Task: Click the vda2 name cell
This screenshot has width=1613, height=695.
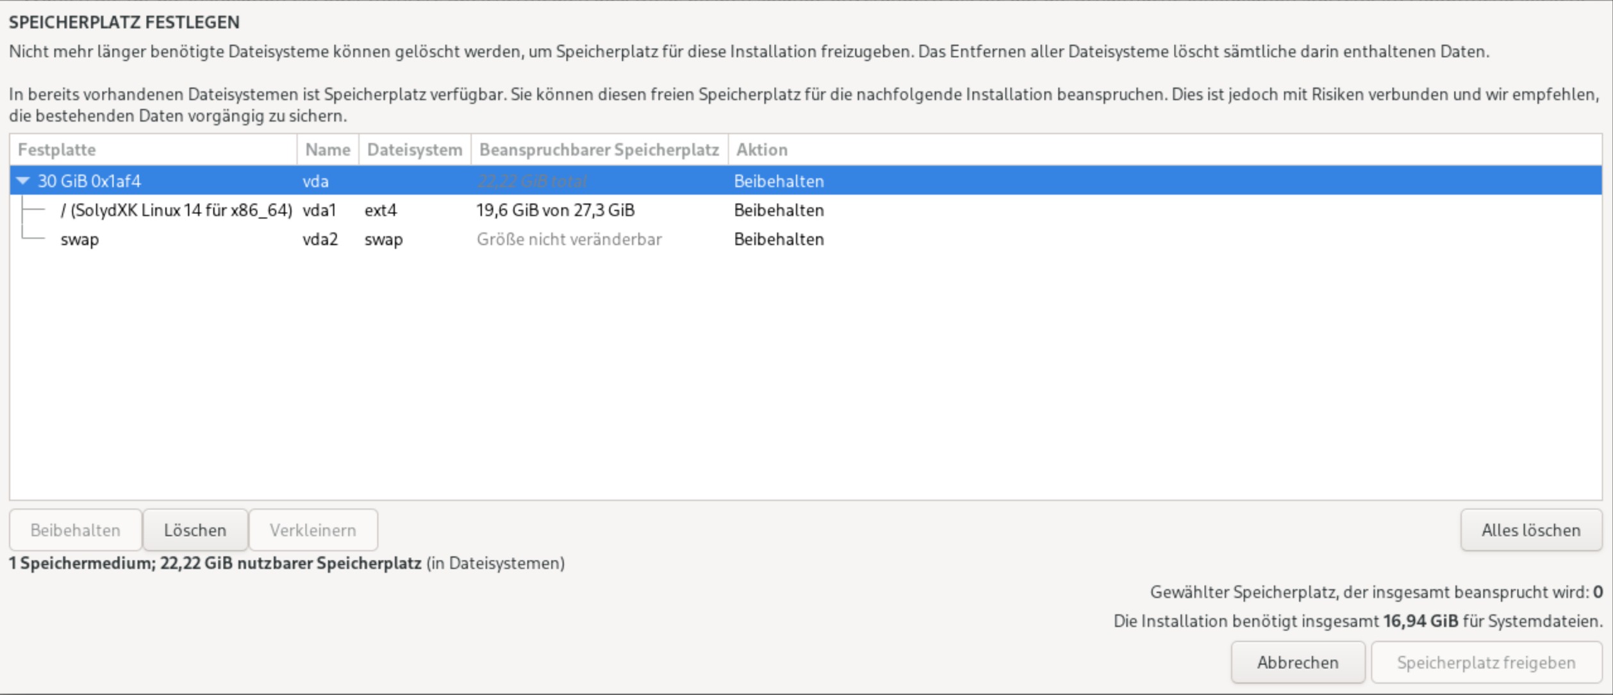Action: point(320,240)
